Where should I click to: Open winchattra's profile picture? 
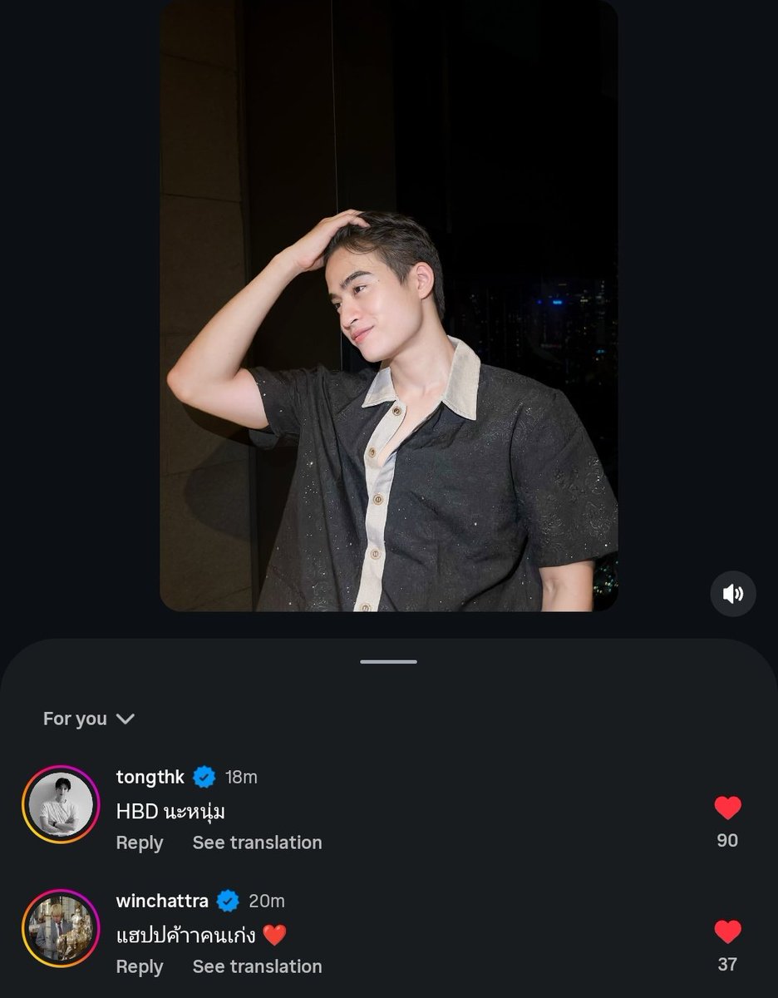coord(61,928)
